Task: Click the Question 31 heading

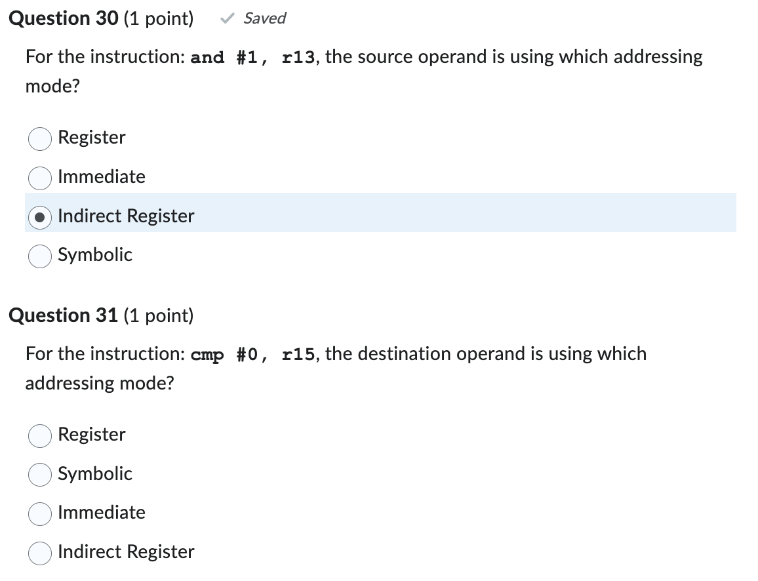Action: tap(62, 315)
